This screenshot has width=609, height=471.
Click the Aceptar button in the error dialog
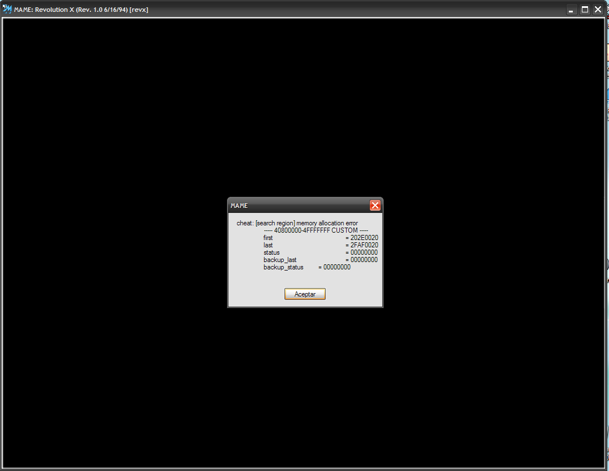tap(305, 294)
